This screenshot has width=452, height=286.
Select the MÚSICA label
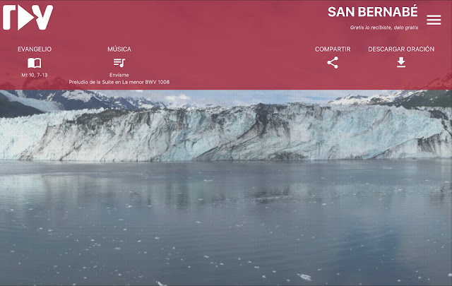119,49
